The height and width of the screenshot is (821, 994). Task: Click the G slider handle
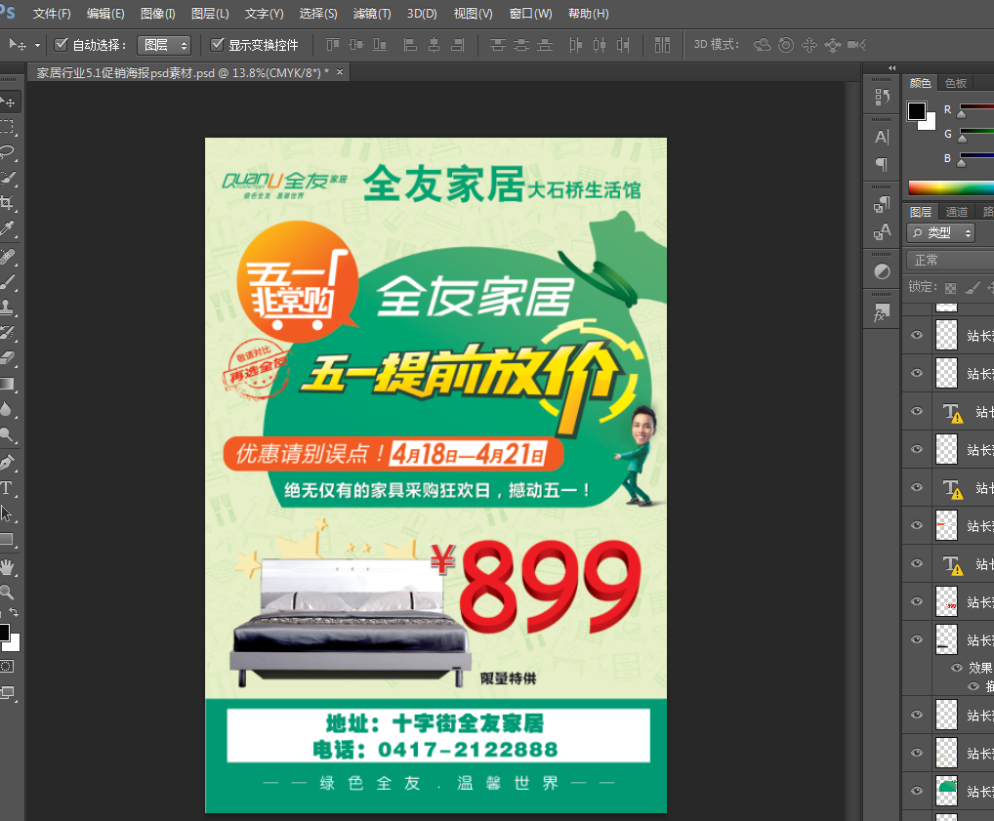click(x=962, y=139)
